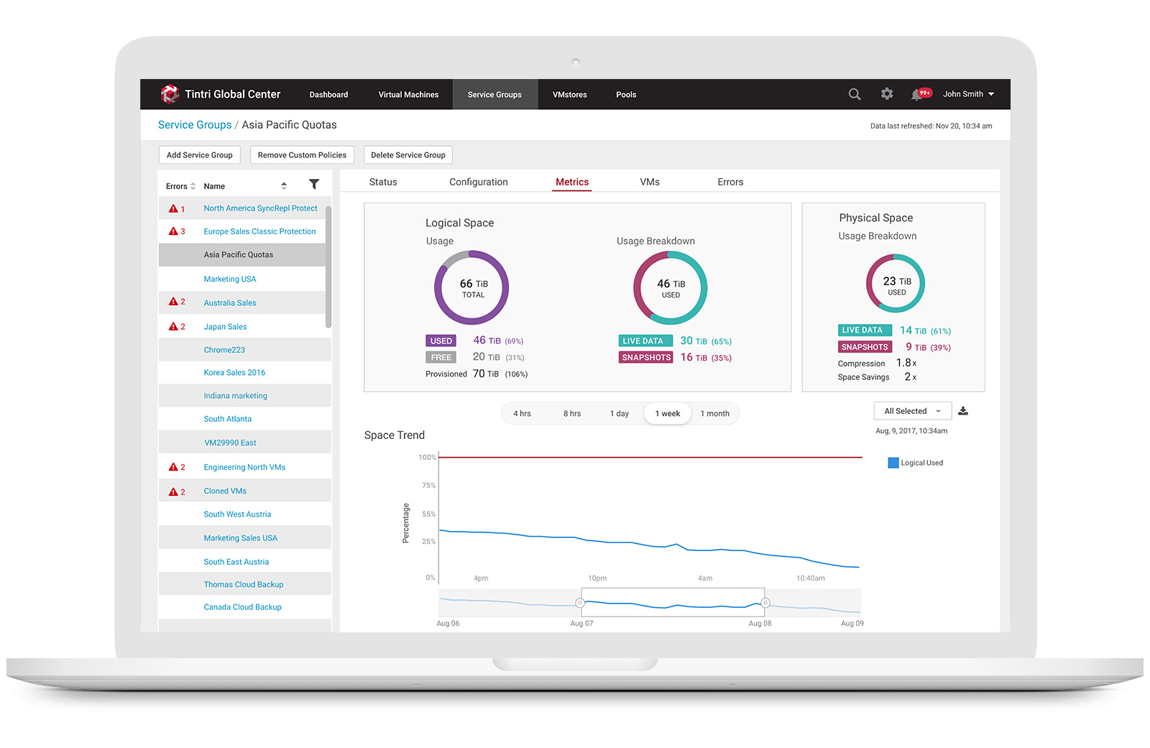Click the warning icon beside Engineering North VMs
Screen dimensions: 1150x748
pyautogui.click(x=173, y=467)
